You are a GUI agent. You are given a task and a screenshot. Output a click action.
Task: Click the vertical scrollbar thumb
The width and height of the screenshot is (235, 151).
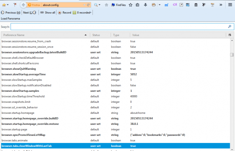click(232, 55)
